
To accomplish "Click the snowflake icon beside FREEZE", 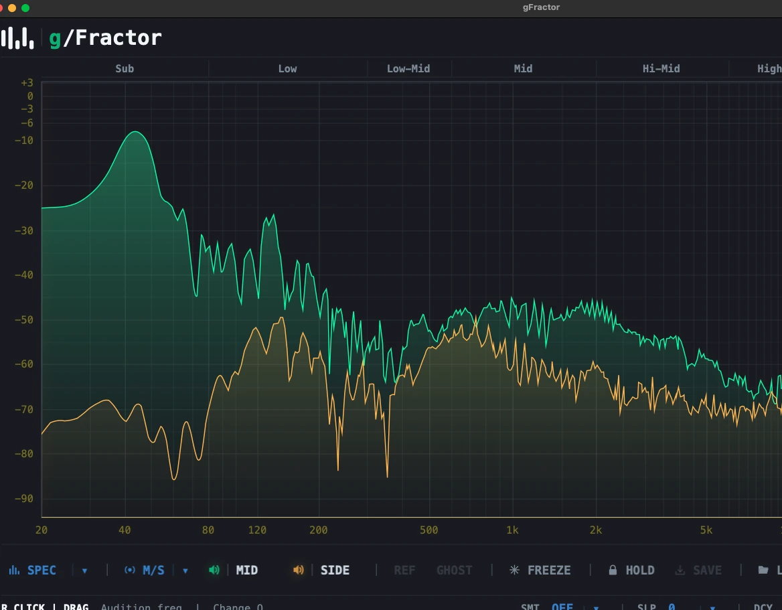I will click(514, 570).
